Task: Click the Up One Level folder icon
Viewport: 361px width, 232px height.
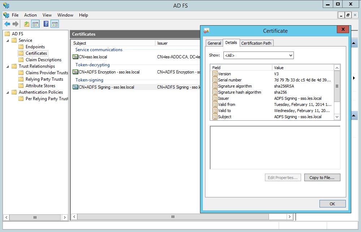Action: [26, 24]
